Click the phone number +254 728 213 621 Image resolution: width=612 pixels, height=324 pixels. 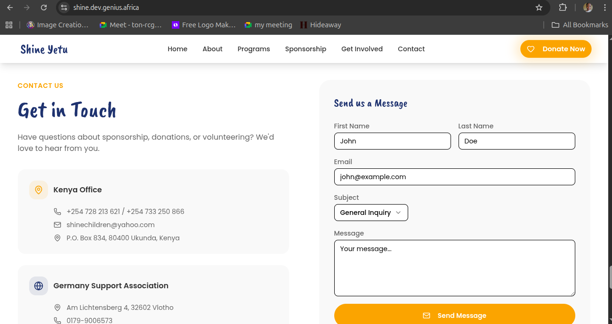point(93,212)
